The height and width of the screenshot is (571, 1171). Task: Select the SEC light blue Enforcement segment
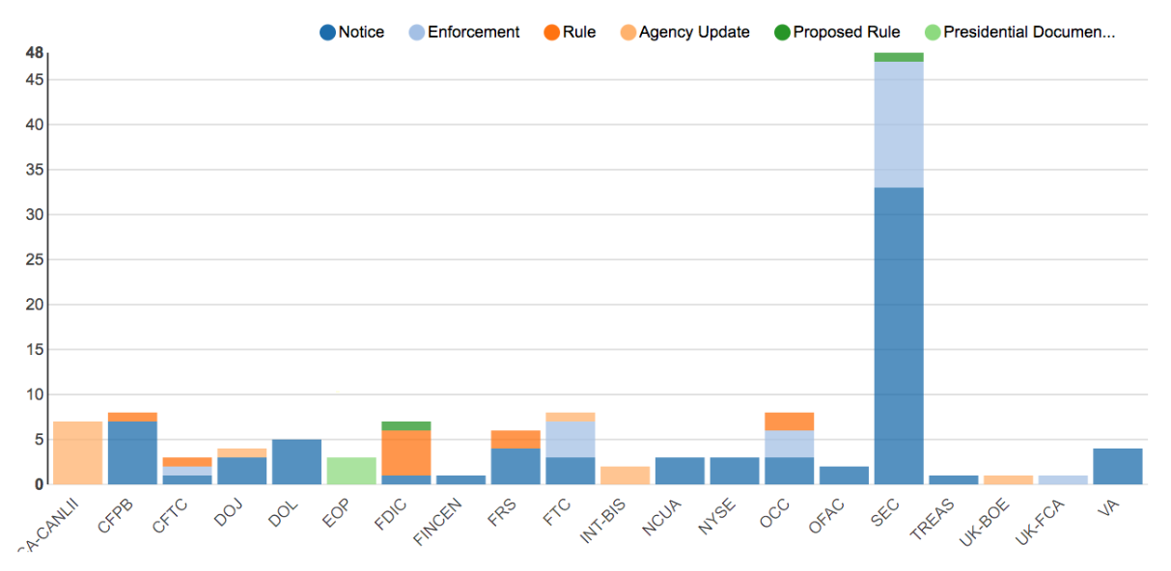click(899, 124)
